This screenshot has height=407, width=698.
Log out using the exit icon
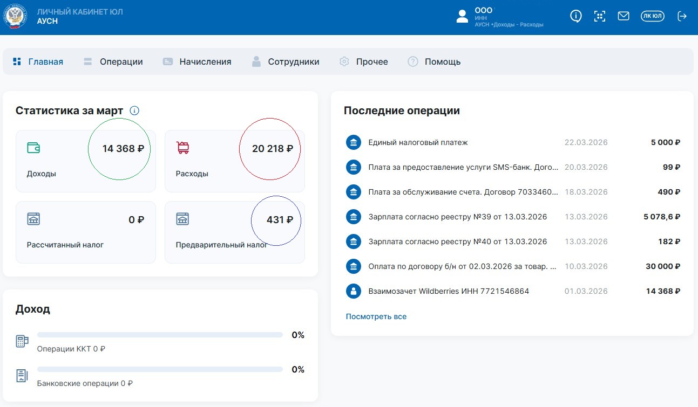[682, 16]
